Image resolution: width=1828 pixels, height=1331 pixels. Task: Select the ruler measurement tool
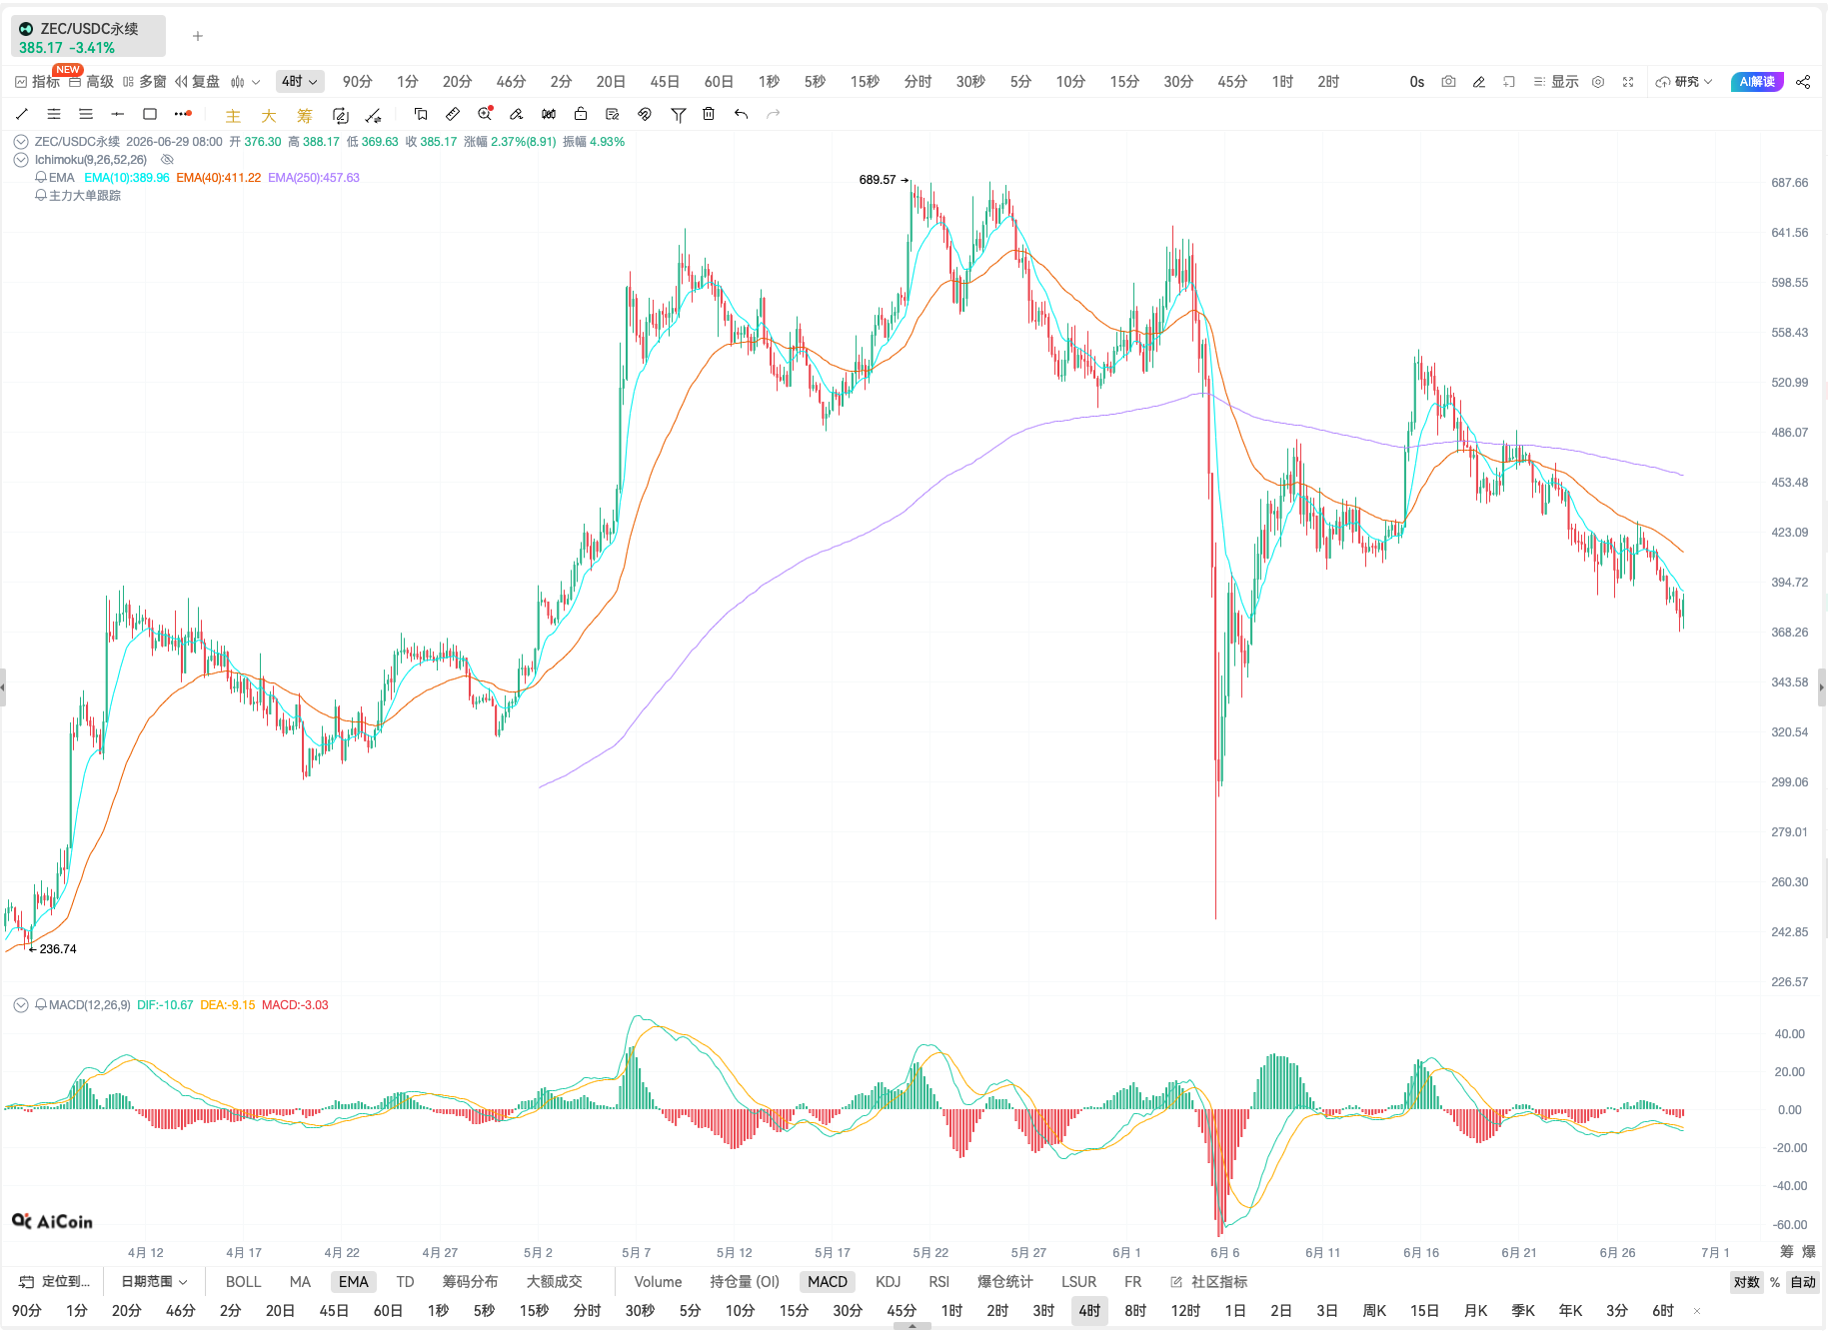click(x=453, y=114)
